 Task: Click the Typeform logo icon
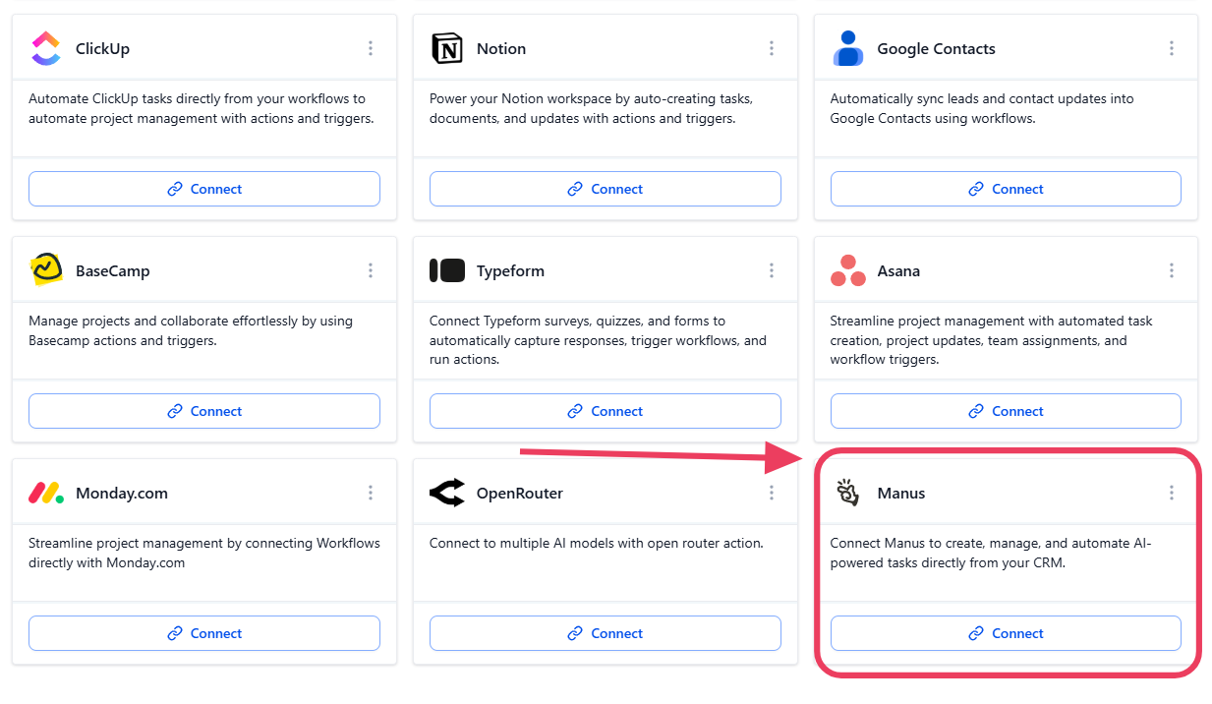coord(447,270)
